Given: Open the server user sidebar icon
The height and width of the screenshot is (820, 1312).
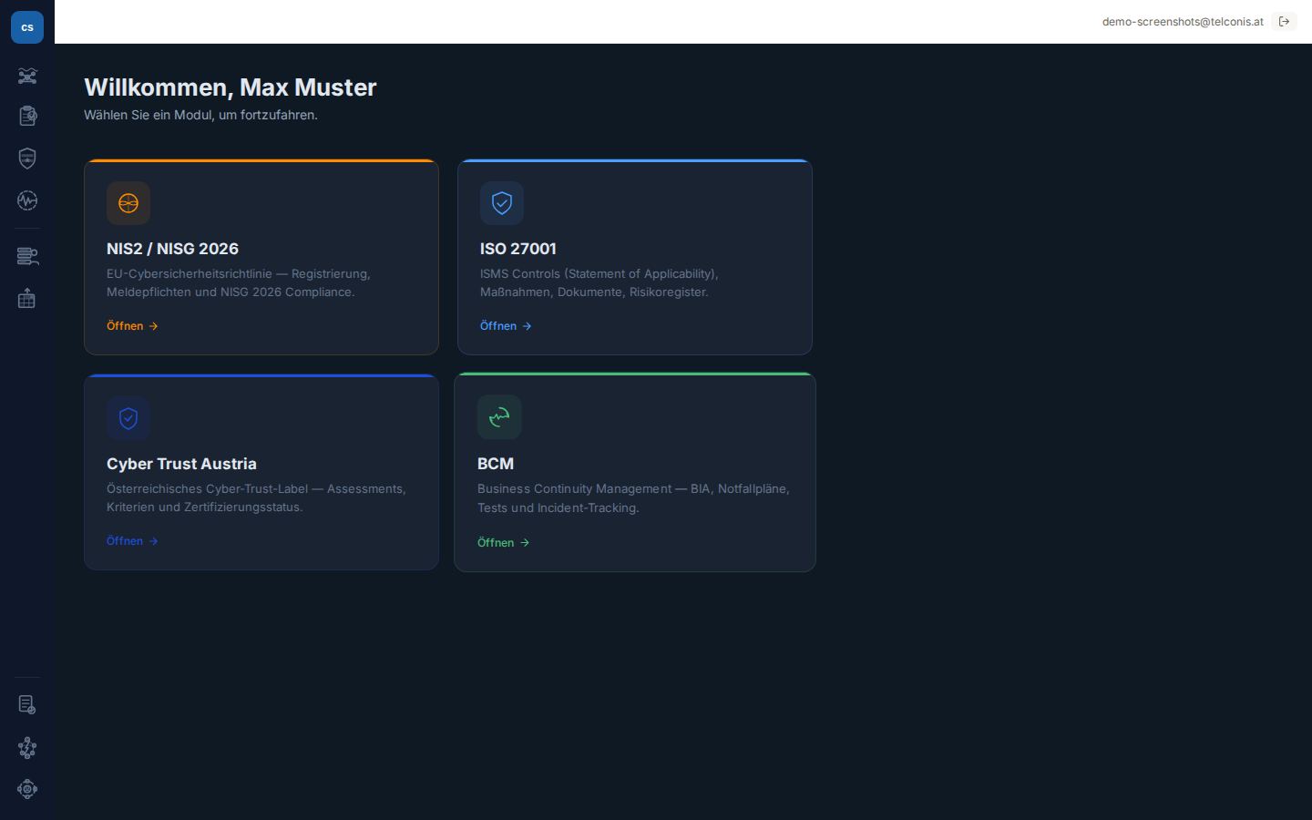Looking at the screenshot, I should tap(27, 256).
